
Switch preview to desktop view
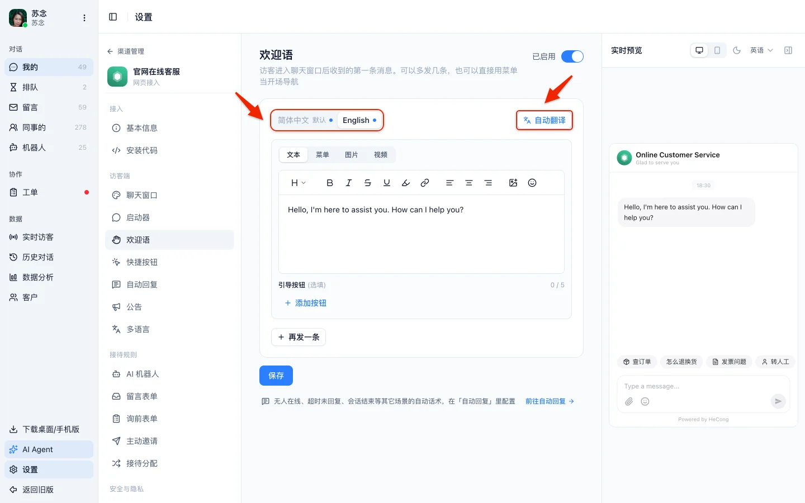pos(699,50)
